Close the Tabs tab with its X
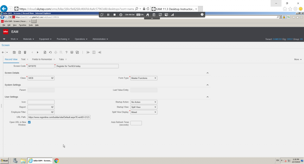Screen dimensions: 304x164 coord(66,59)
